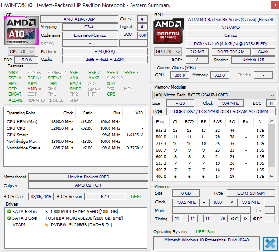Click the AMD A10-8700P processor name field
The width and height of the screenshot is (279, 252).
coord(79,19)
